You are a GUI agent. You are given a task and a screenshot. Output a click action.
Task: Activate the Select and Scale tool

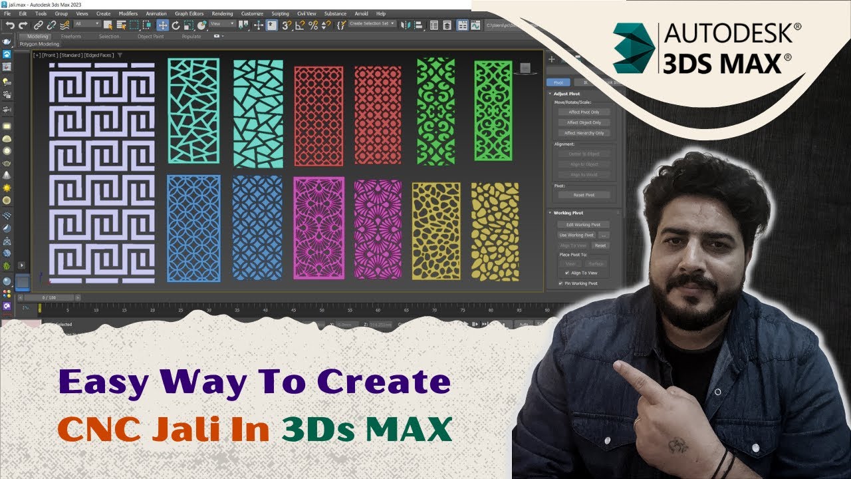[x=189, y=25]
